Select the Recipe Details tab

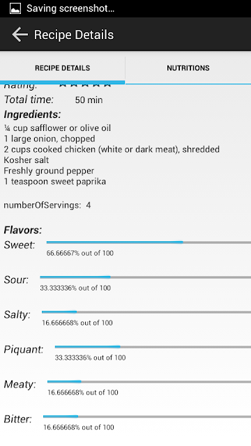click(62, 68)
